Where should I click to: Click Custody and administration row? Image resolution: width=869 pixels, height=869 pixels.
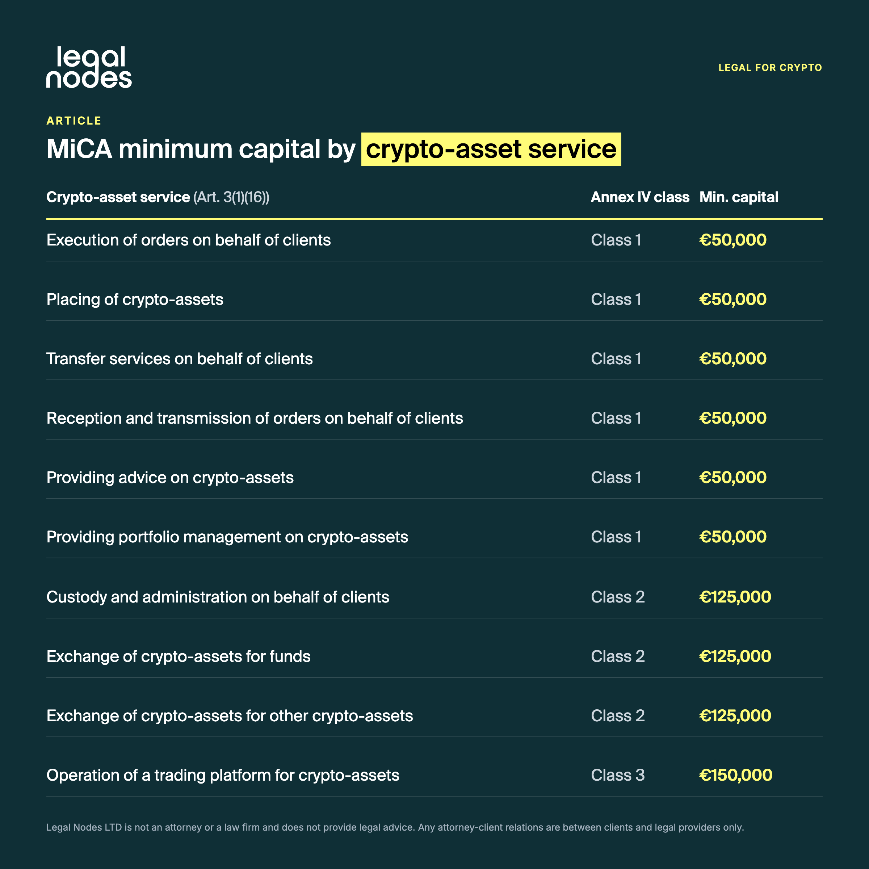click(434, 597)
